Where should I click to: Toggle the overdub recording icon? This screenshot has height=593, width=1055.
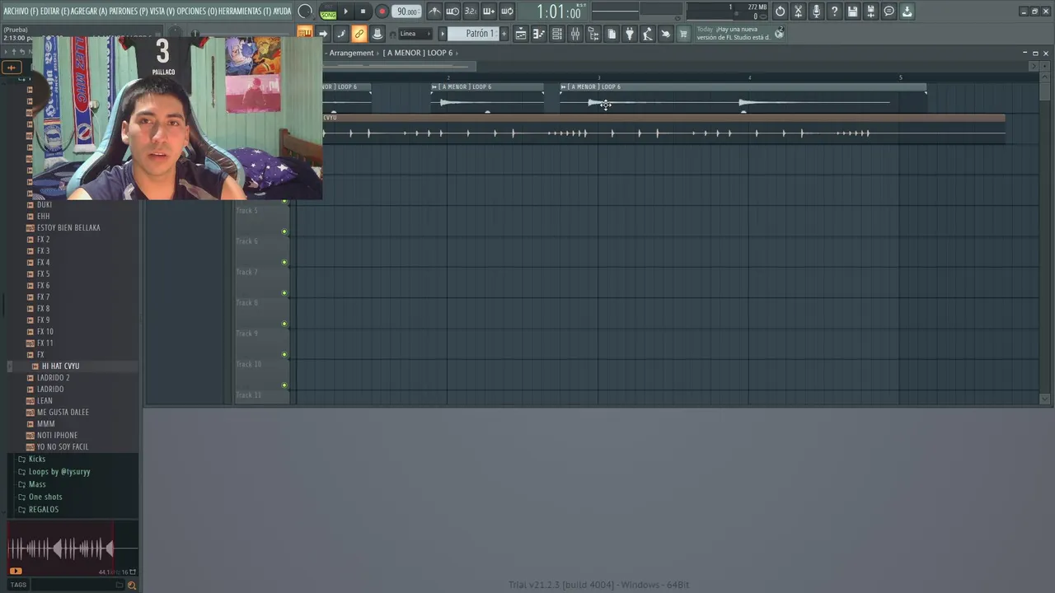click(489, 12)
